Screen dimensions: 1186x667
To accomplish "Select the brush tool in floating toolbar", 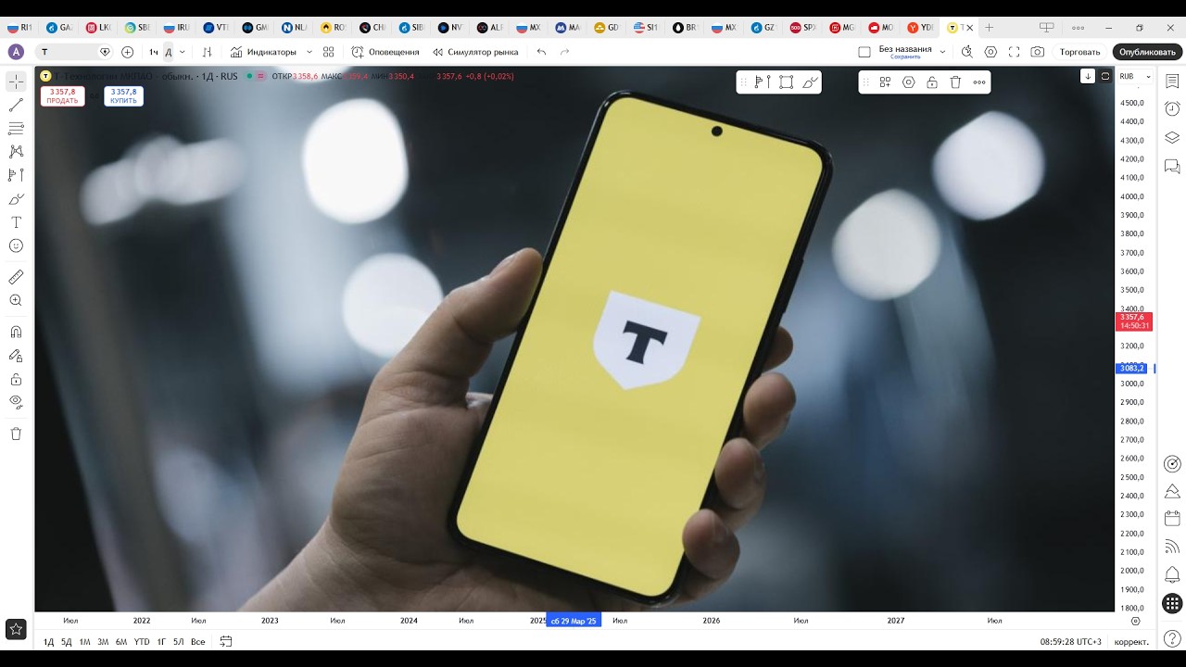I will pos(810,82).
